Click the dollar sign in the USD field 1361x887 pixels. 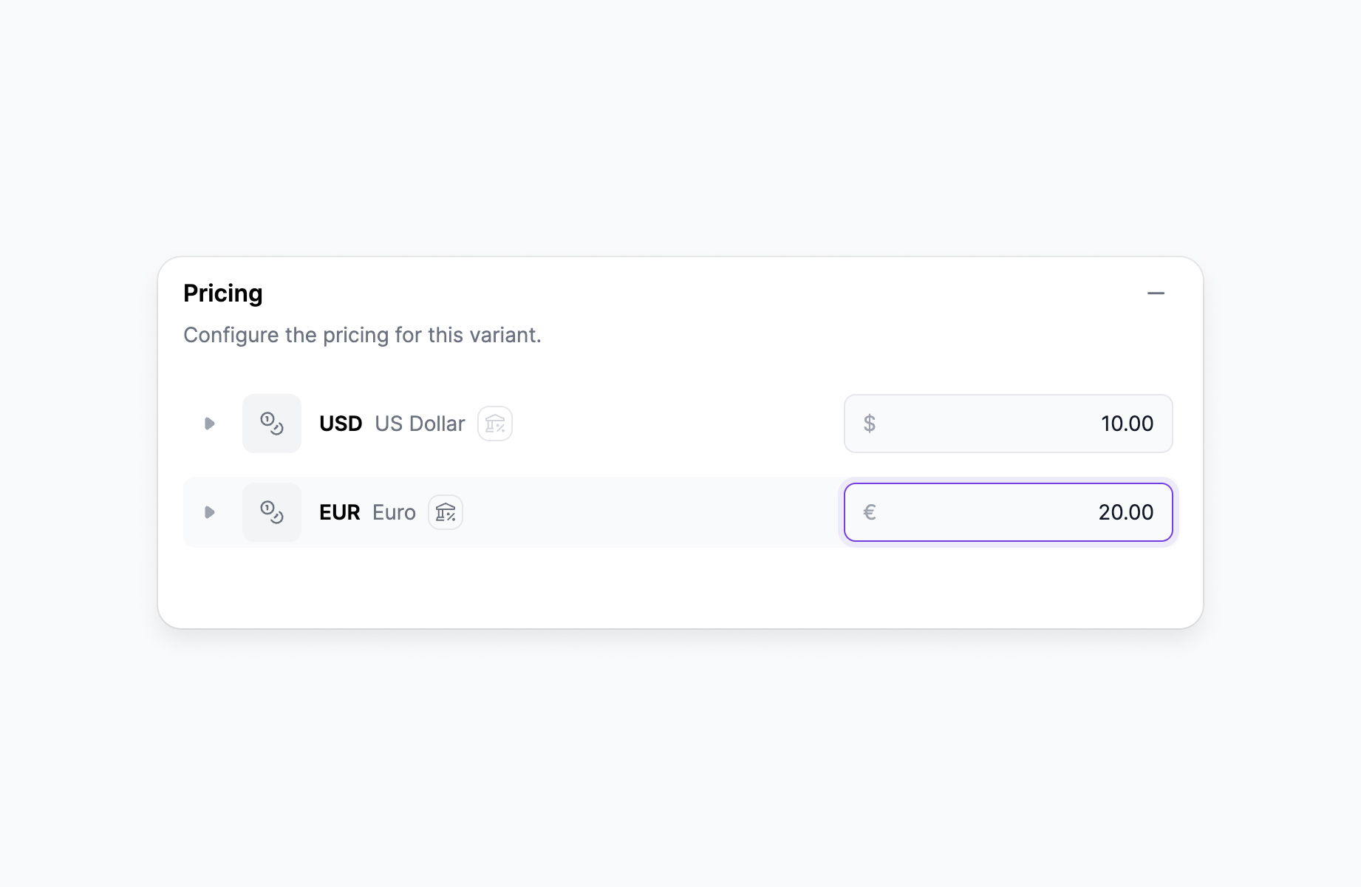[x=870, y=424]
